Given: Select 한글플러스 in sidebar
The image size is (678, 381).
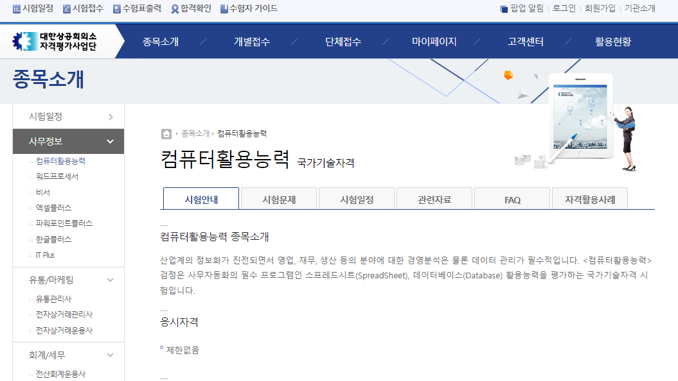Looking at the screenshot, I should (x=53, y=239).
